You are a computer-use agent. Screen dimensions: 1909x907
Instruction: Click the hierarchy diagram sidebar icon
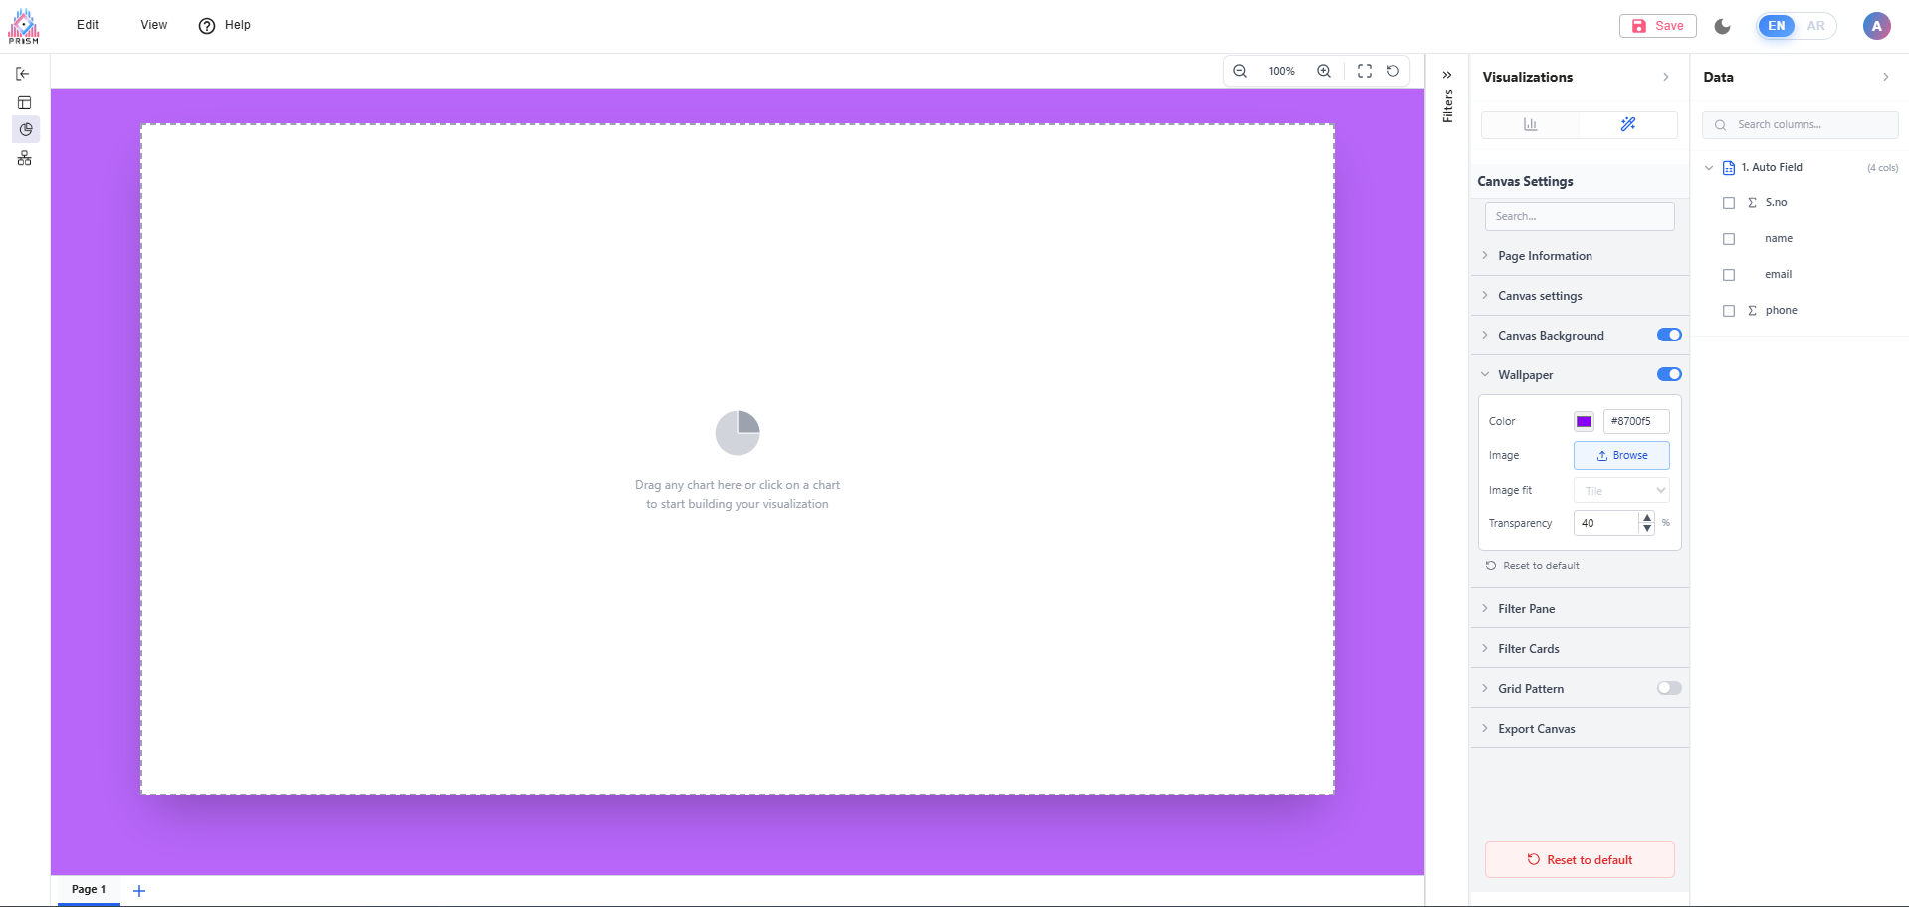(x=25, y=158)
